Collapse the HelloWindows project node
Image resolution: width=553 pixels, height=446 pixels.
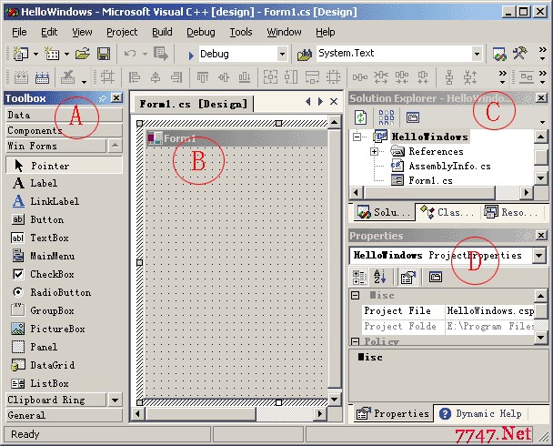[357, 137]
